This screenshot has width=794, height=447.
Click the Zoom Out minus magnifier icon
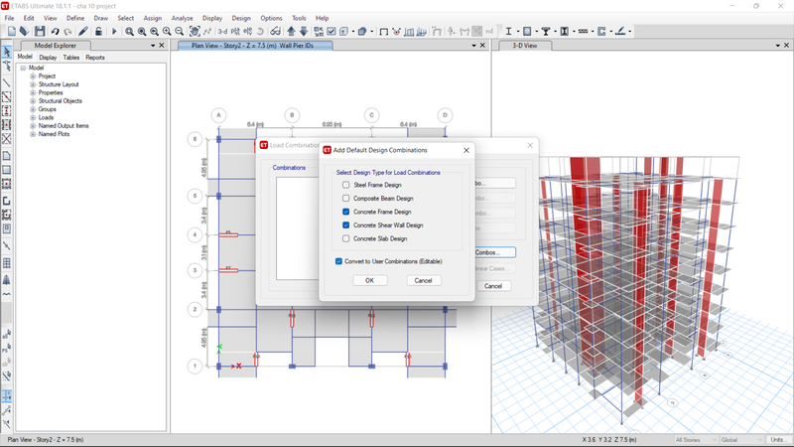click(x=180, y=32)
